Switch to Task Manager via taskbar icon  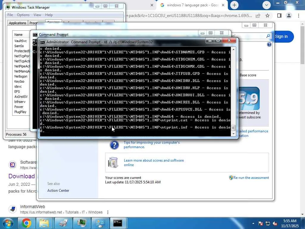pyautogui.click(x=82, y=223)
